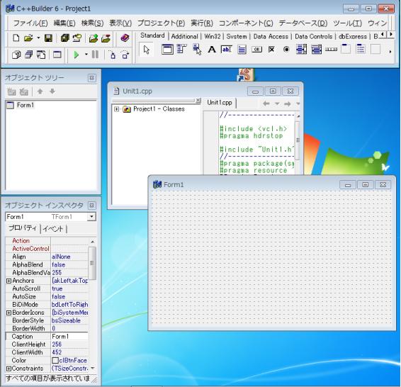
Task: Select the GroupBox component icon
Action: [346, 49]
